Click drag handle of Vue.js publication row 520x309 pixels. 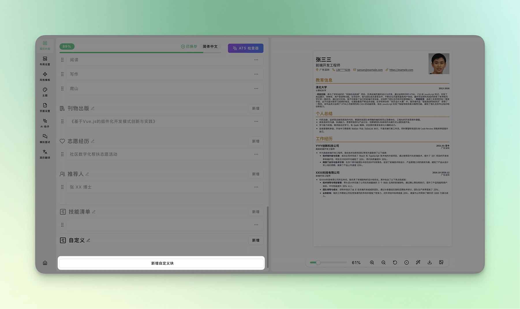[62, 121]
